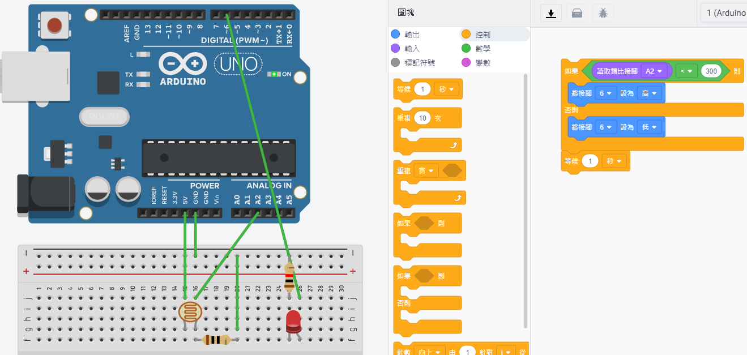Open the 輸入 block category
The image size is (747, 355).
[x=412, y=49]
